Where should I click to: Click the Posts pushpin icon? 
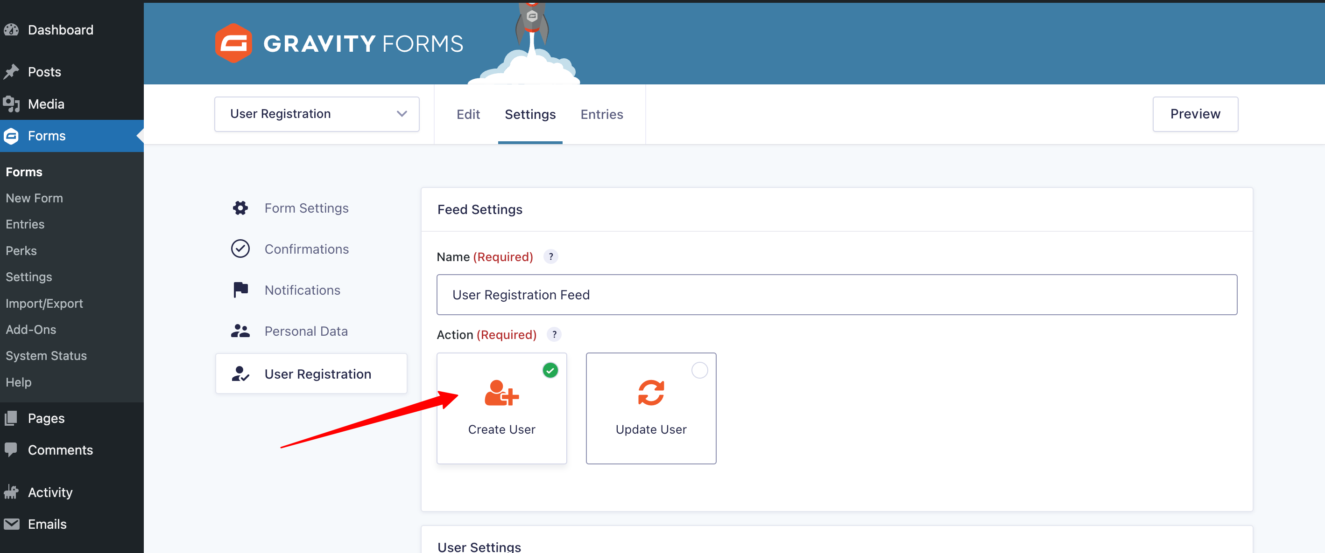[x=11, y=72]
